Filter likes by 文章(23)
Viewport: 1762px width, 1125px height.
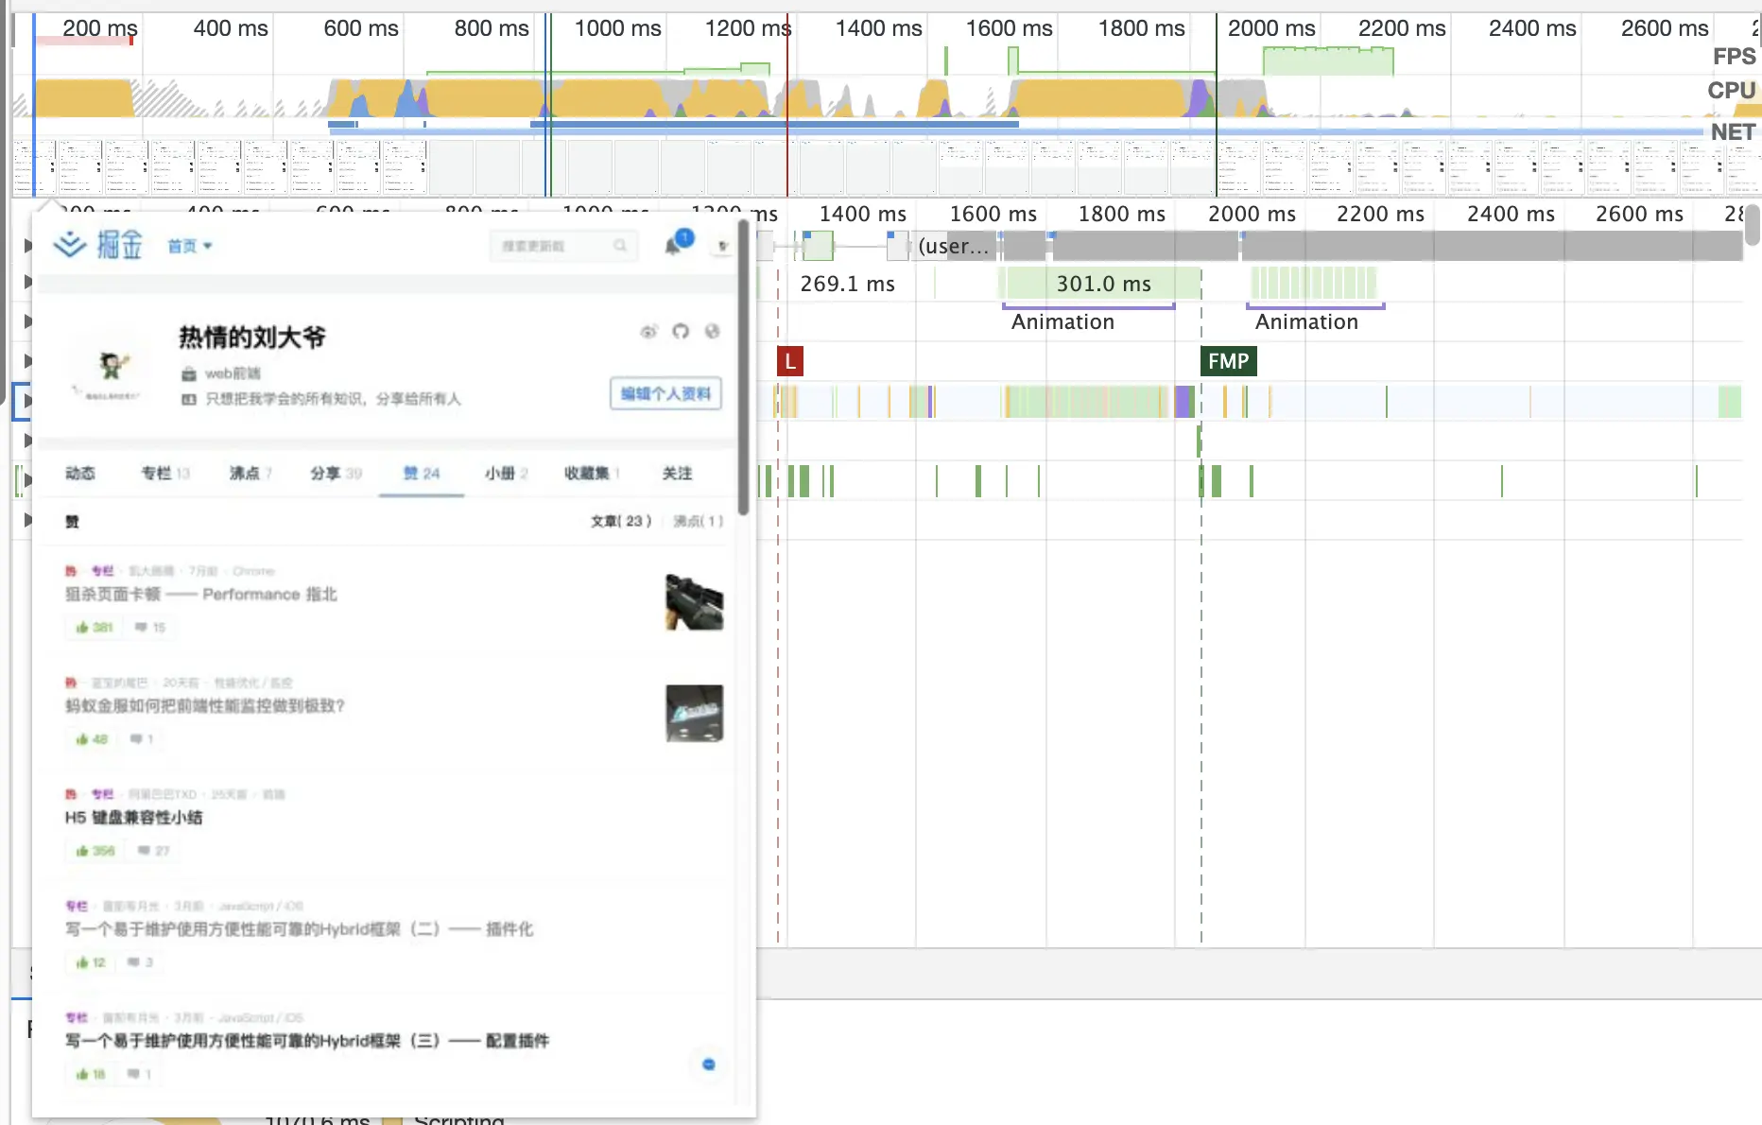pyautogui.click(x=621, y=521)
